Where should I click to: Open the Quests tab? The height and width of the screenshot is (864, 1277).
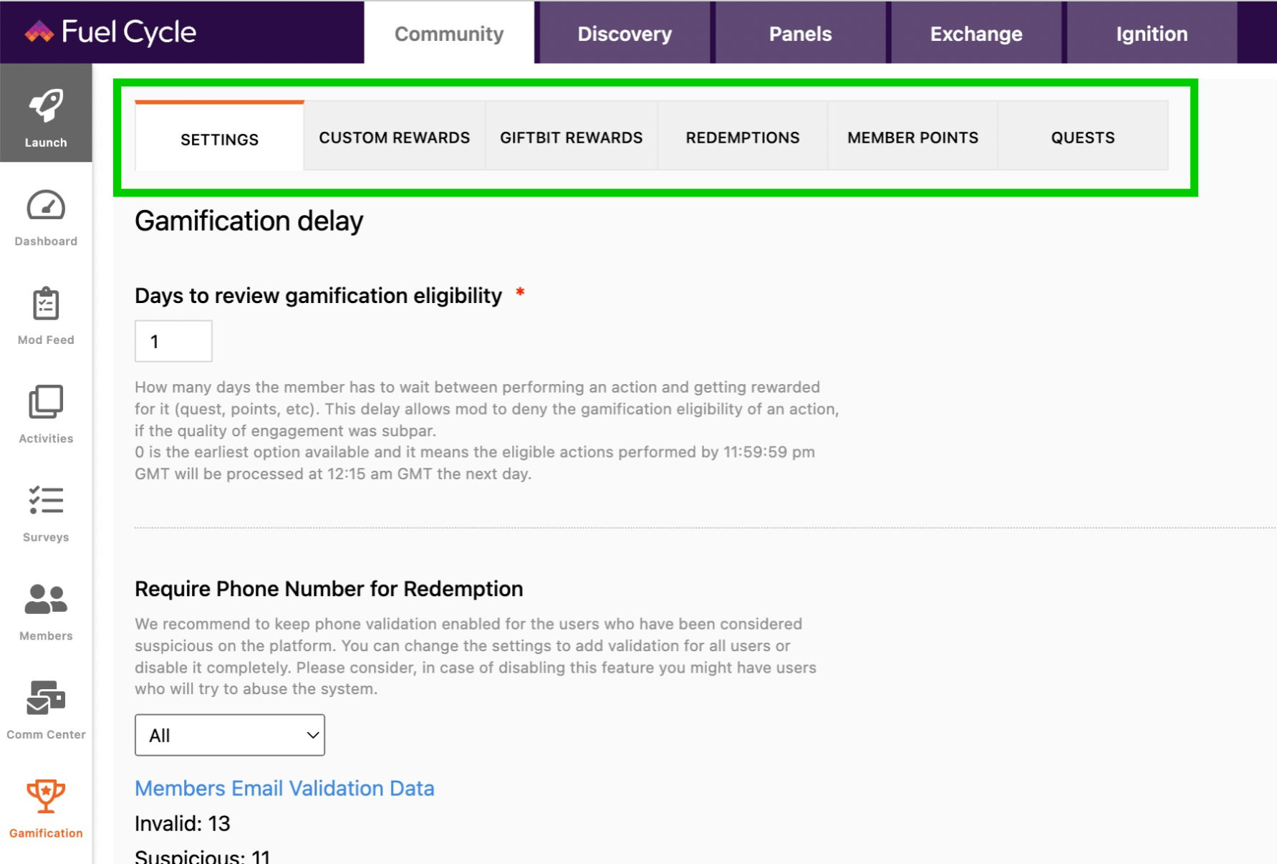pos(1083,137)
